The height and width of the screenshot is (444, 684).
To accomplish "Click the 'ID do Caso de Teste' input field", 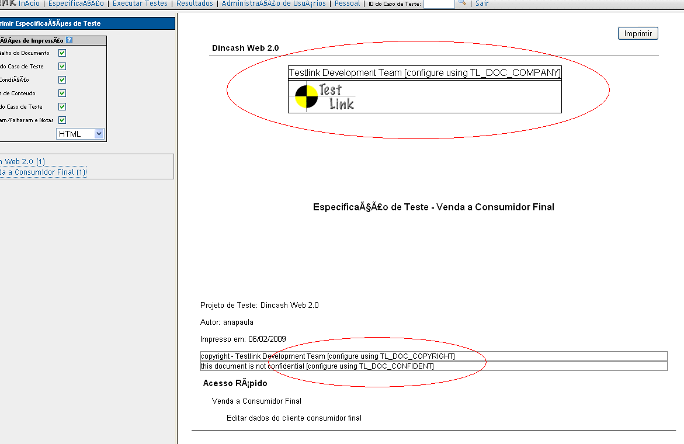I will 439,4.
